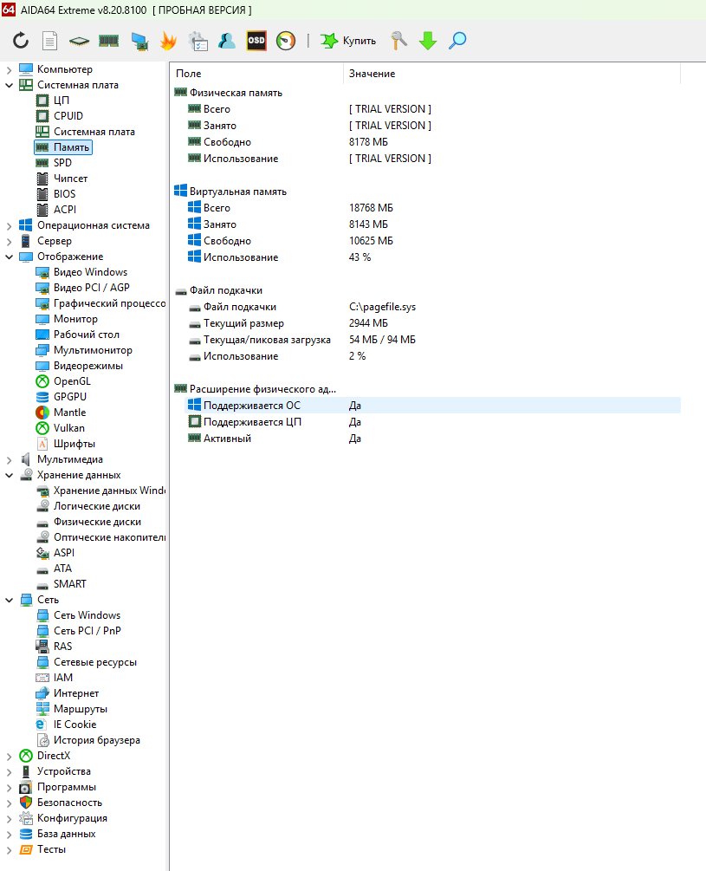
Task: Expand the Устройства tree node
Action: 9,772
